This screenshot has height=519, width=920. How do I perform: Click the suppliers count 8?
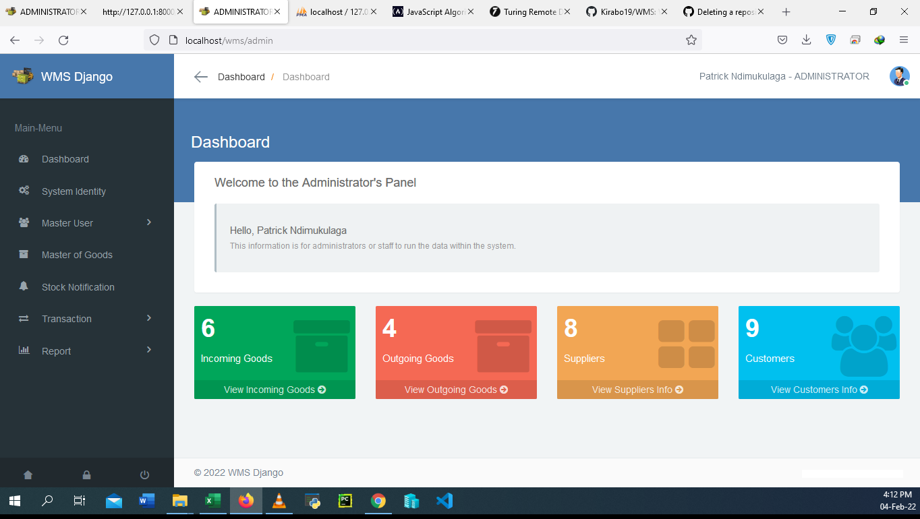tap(571, 328)
